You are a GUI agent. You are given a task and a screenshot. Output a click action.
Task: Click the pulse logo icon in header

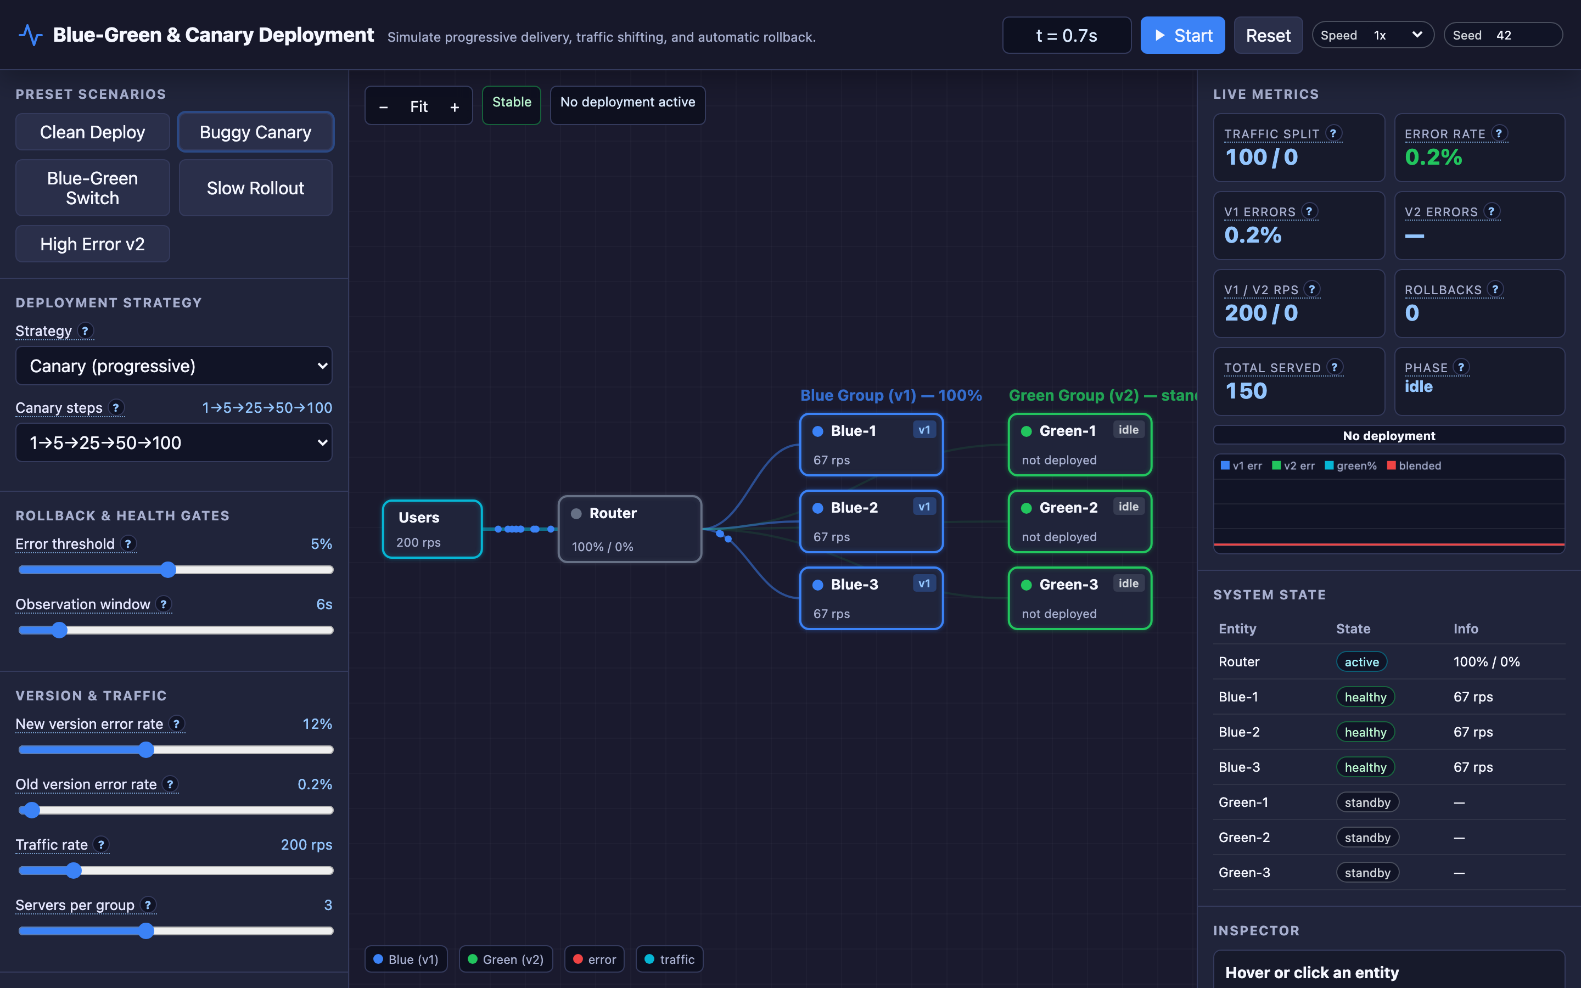click(30, 35)
